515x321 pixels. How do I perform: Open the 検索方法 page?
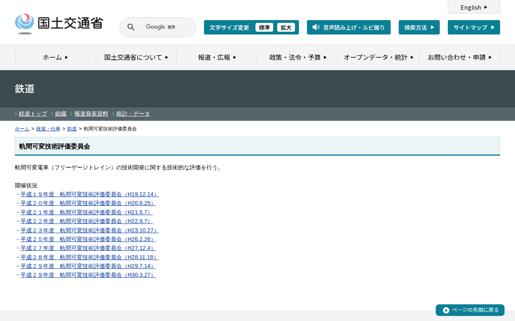pos(419,27)
